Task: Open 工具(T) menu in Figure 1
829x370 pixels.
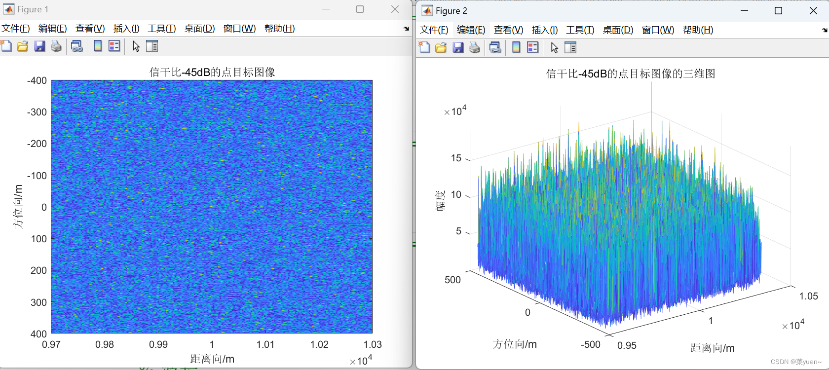Action: [162, 29]
